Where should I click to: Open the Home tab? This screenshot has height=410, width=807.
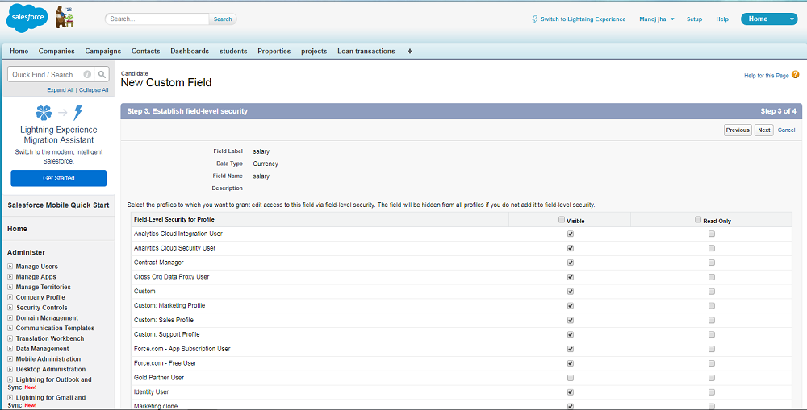click(19, 51)
